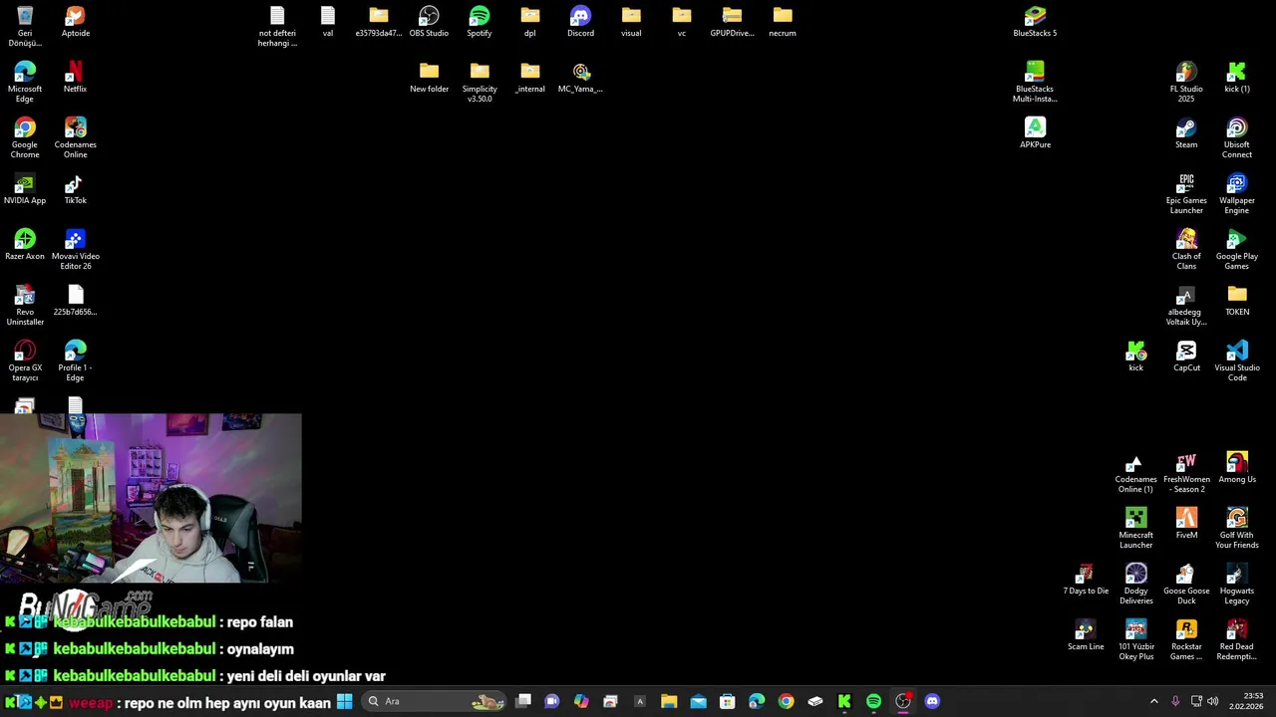This screenshot has height=717, width=1276.
Task: Select the Google Play Games icon
Action: 1237,250
